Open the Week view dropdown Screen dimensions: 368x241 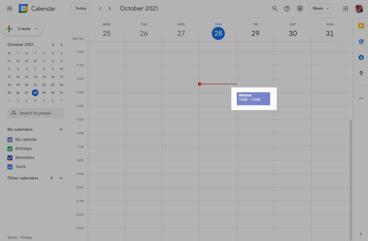click(x=320, y=8)
